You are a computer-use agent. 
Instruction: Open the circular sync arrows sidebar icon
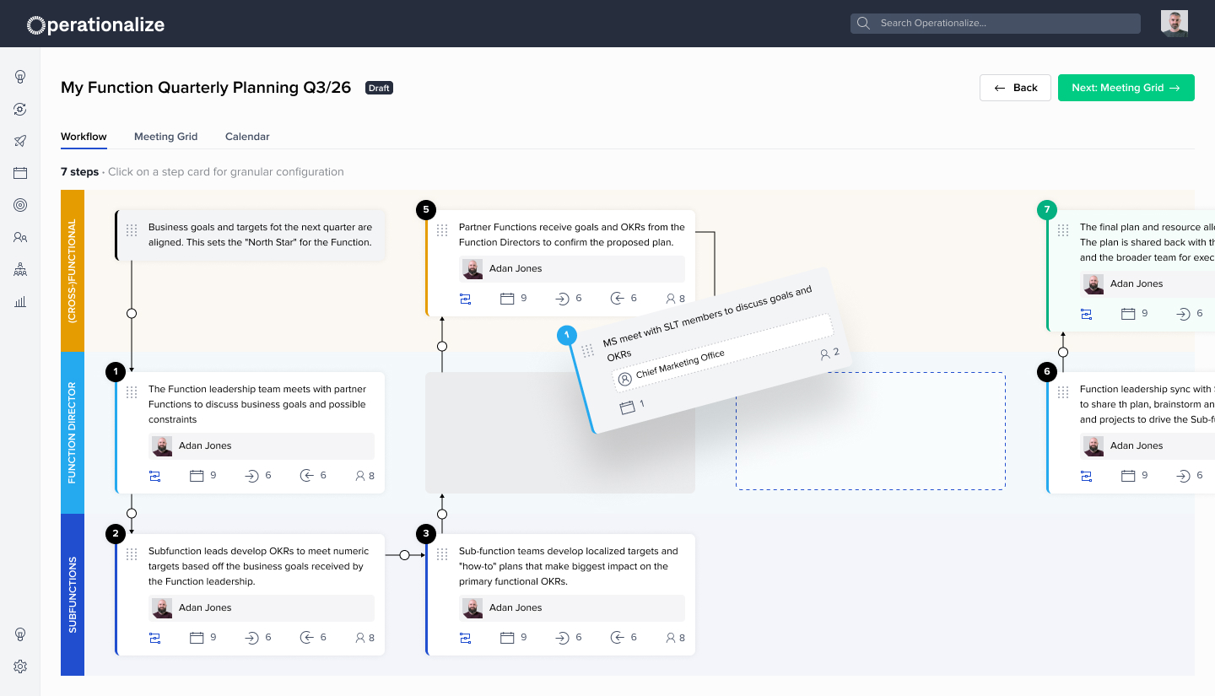click(x=20, y=109)
